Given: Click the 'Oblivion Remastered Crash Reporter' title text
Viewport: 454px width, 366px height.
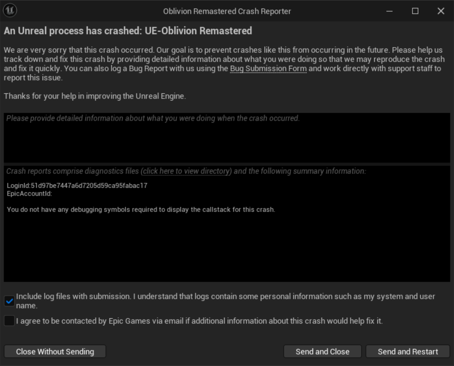Looking at the screenshot, I should pos(227,11).
